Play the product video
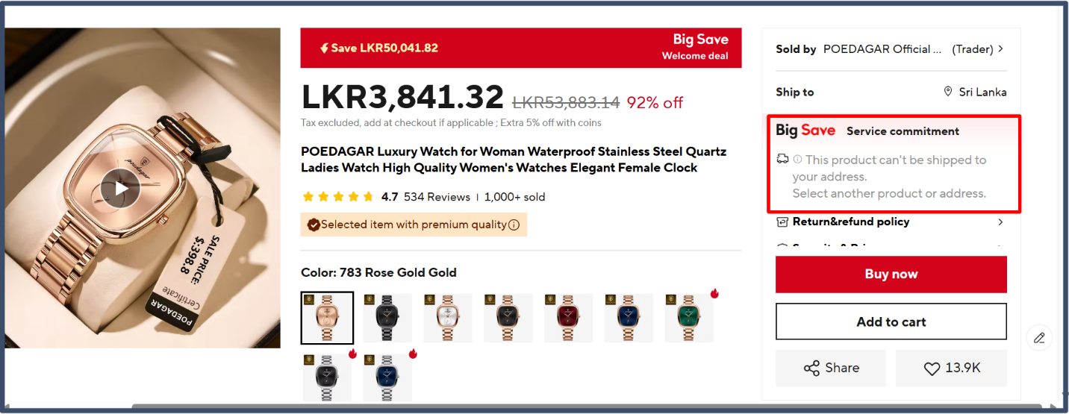Screen dimensions: 1069x414 pyautogui.click(x=121, y=189)
